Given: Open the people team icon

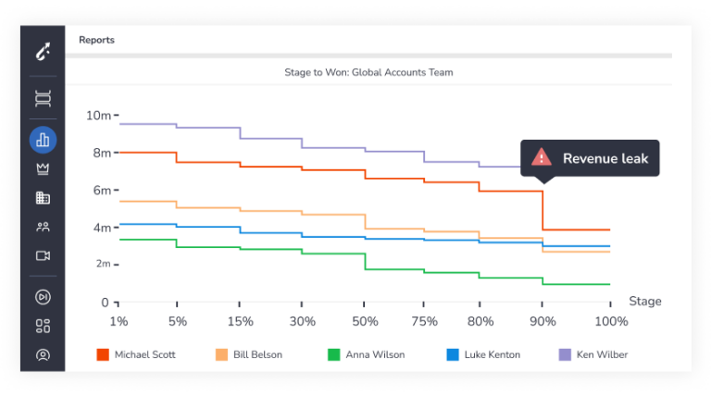Looking at the screenshot, I should point(44,227).
